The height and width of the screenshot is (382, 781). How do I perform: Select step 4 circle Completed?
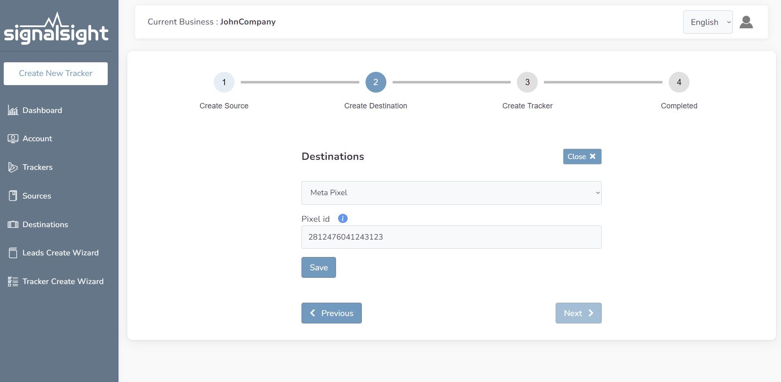(x=679, y=82)
